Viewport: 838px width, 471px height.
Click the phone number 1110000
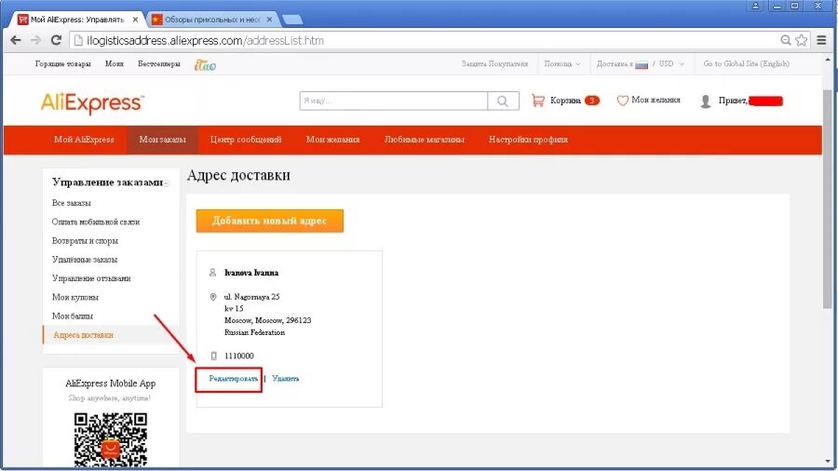tap(239, 356)
